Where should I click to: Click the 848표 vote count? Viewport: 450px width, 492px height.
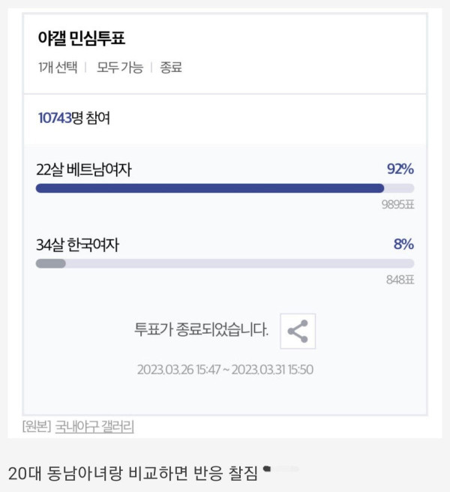(400, 280)
